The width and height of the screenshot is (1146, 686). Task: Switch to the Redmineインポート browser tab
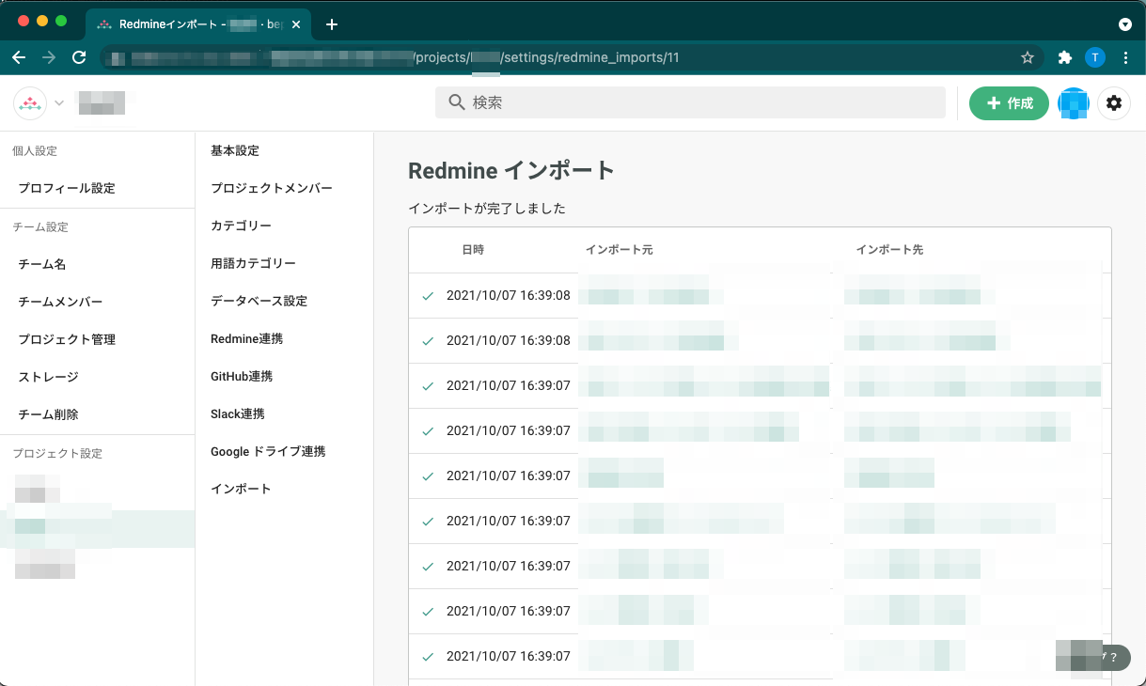click(188, 23)
